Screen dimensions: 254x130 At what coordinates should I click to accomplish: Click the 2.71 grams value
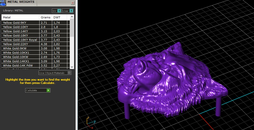[x=44, y=23]
